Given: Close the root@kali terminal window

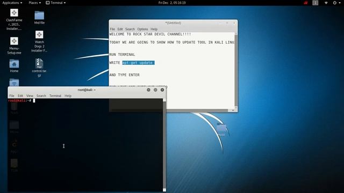Looking at the screenshot, I should pyautogui.click(x=162, y=90).
